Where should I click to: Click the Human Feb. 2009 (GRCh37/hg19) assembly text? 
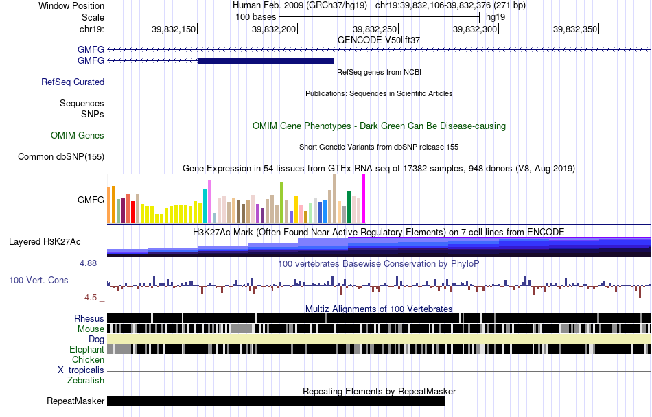[300, 5]
